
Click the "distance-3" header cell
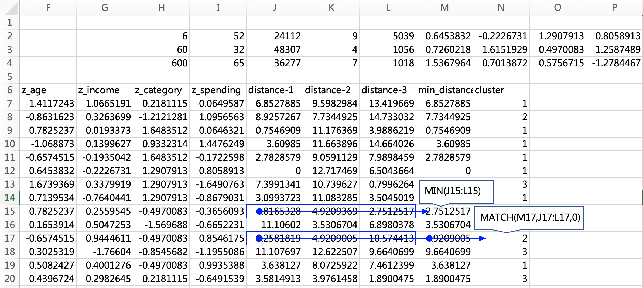[x=388, y=90]
